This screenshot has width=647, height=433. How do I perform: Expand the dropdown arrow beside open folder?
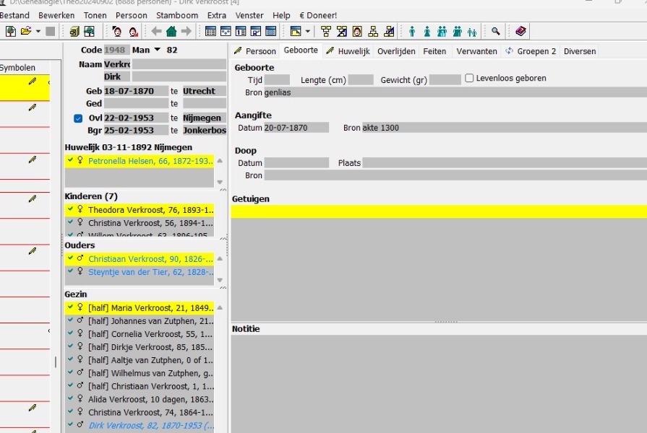pyautogui.click(x=37, y=31)
